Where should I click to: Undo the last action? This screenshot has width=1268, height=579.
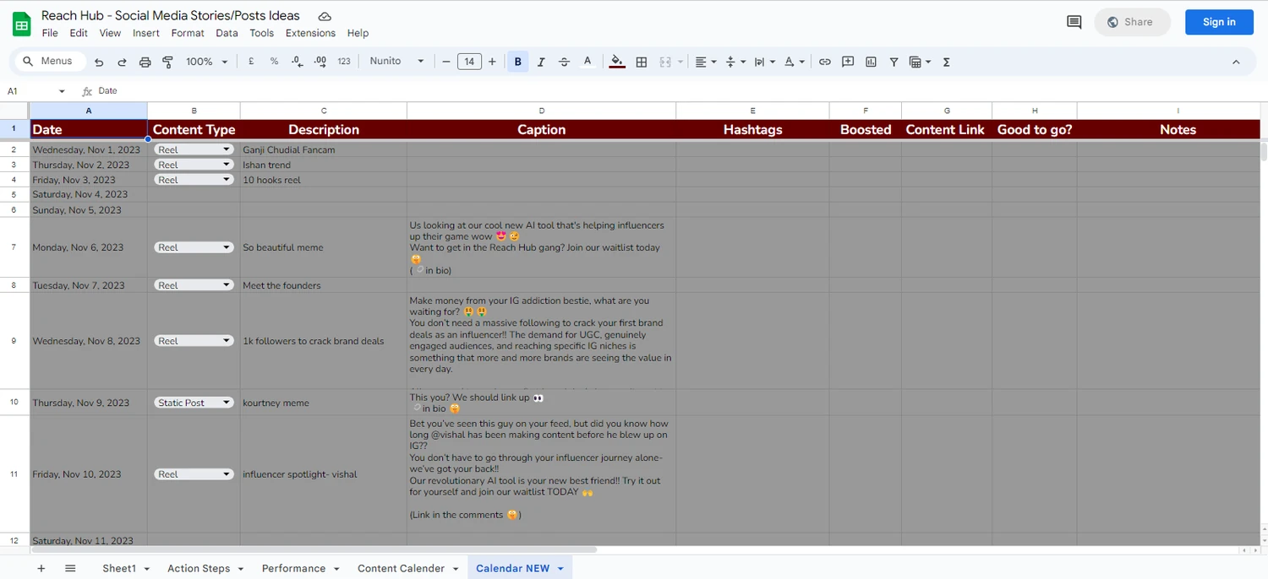99,62
